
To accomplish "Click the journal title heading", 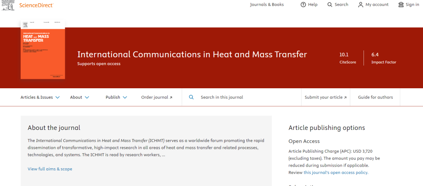I will coord(192,54).
